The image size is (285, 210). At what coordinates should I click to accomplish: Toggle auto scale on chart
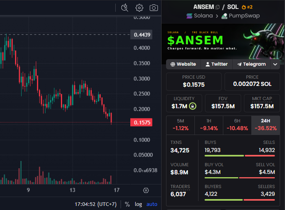click(x=152, y=205)
